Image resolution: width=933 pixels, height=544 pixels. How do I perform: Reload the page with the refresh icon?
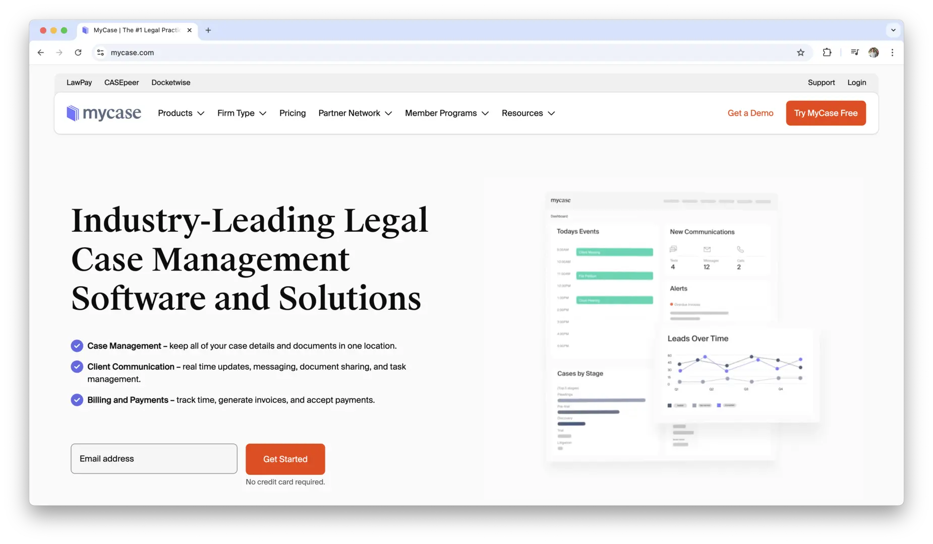78,52
